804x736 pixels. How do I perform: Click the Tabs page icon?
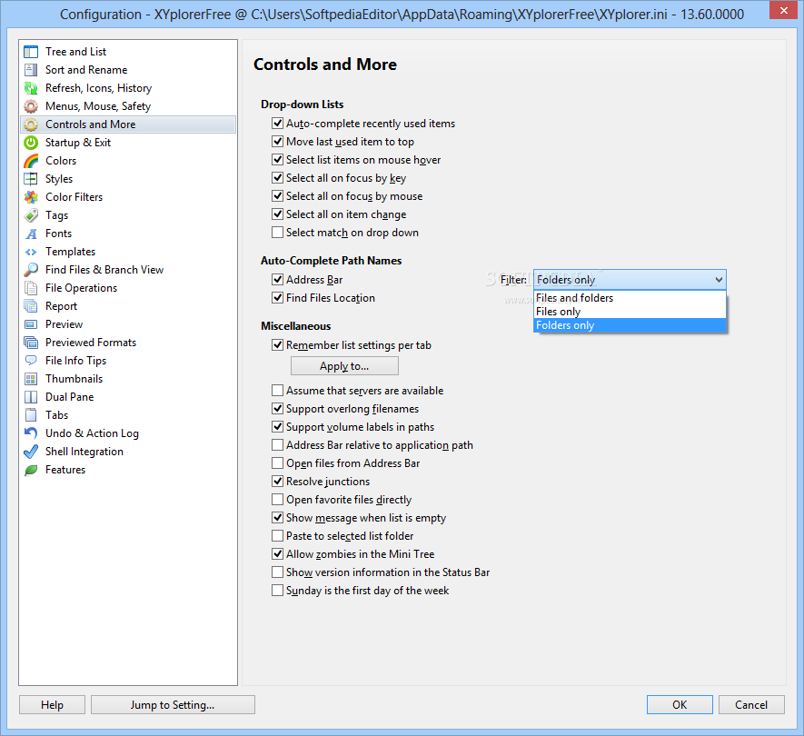coord(31,415)
